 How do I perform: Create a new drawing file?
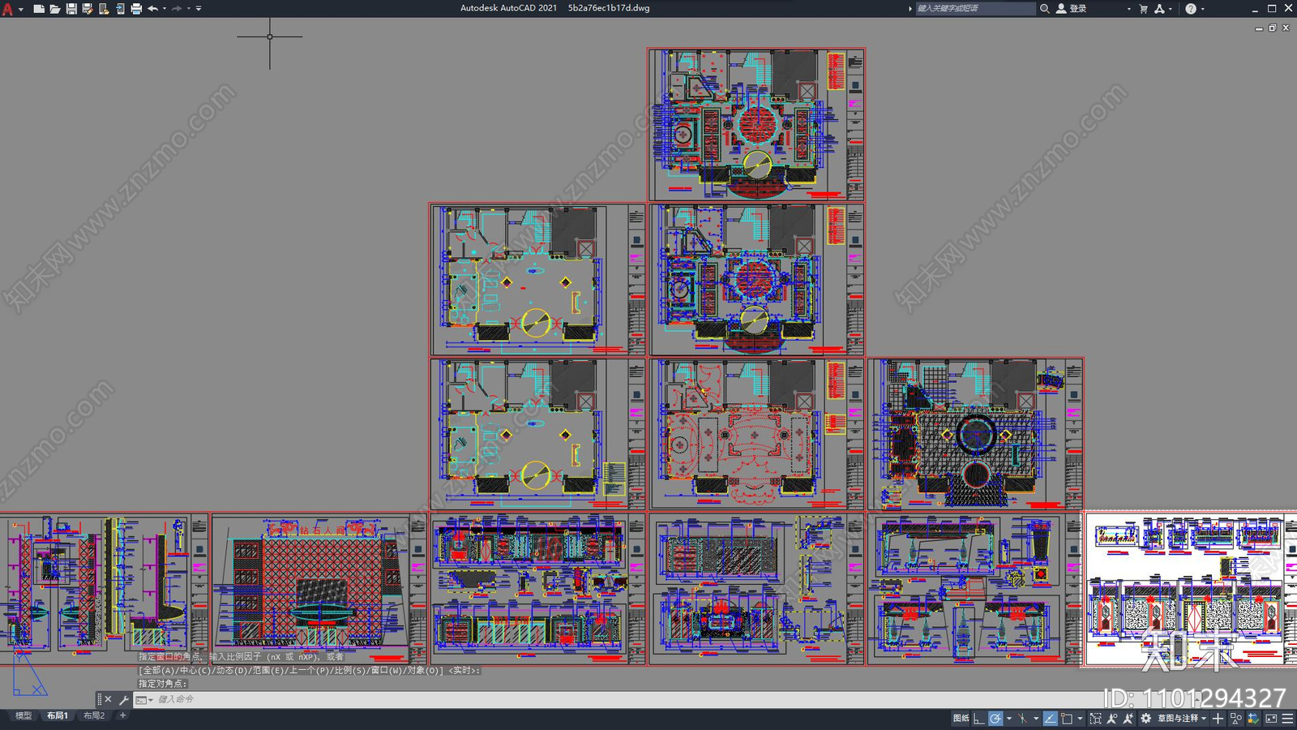click(x=39, y=9)
